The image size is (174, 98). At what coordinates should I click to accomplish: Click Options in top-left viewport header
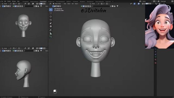(47, 6)
